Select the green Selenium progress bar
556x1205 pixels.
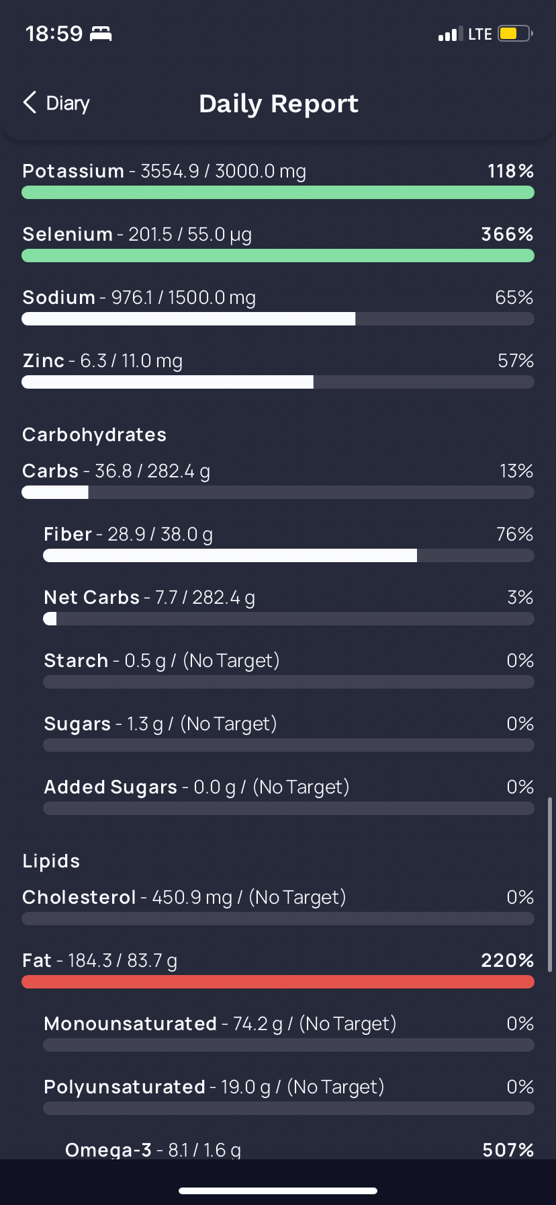(x=278, y=256)
